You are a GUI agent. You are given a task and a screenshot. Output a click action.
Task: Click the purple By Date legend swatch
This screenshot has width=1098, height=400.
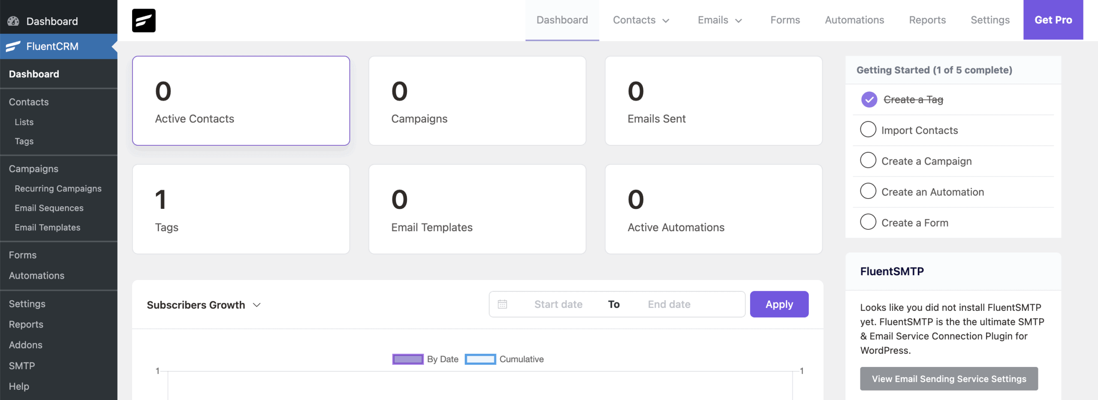coord(407,359)
